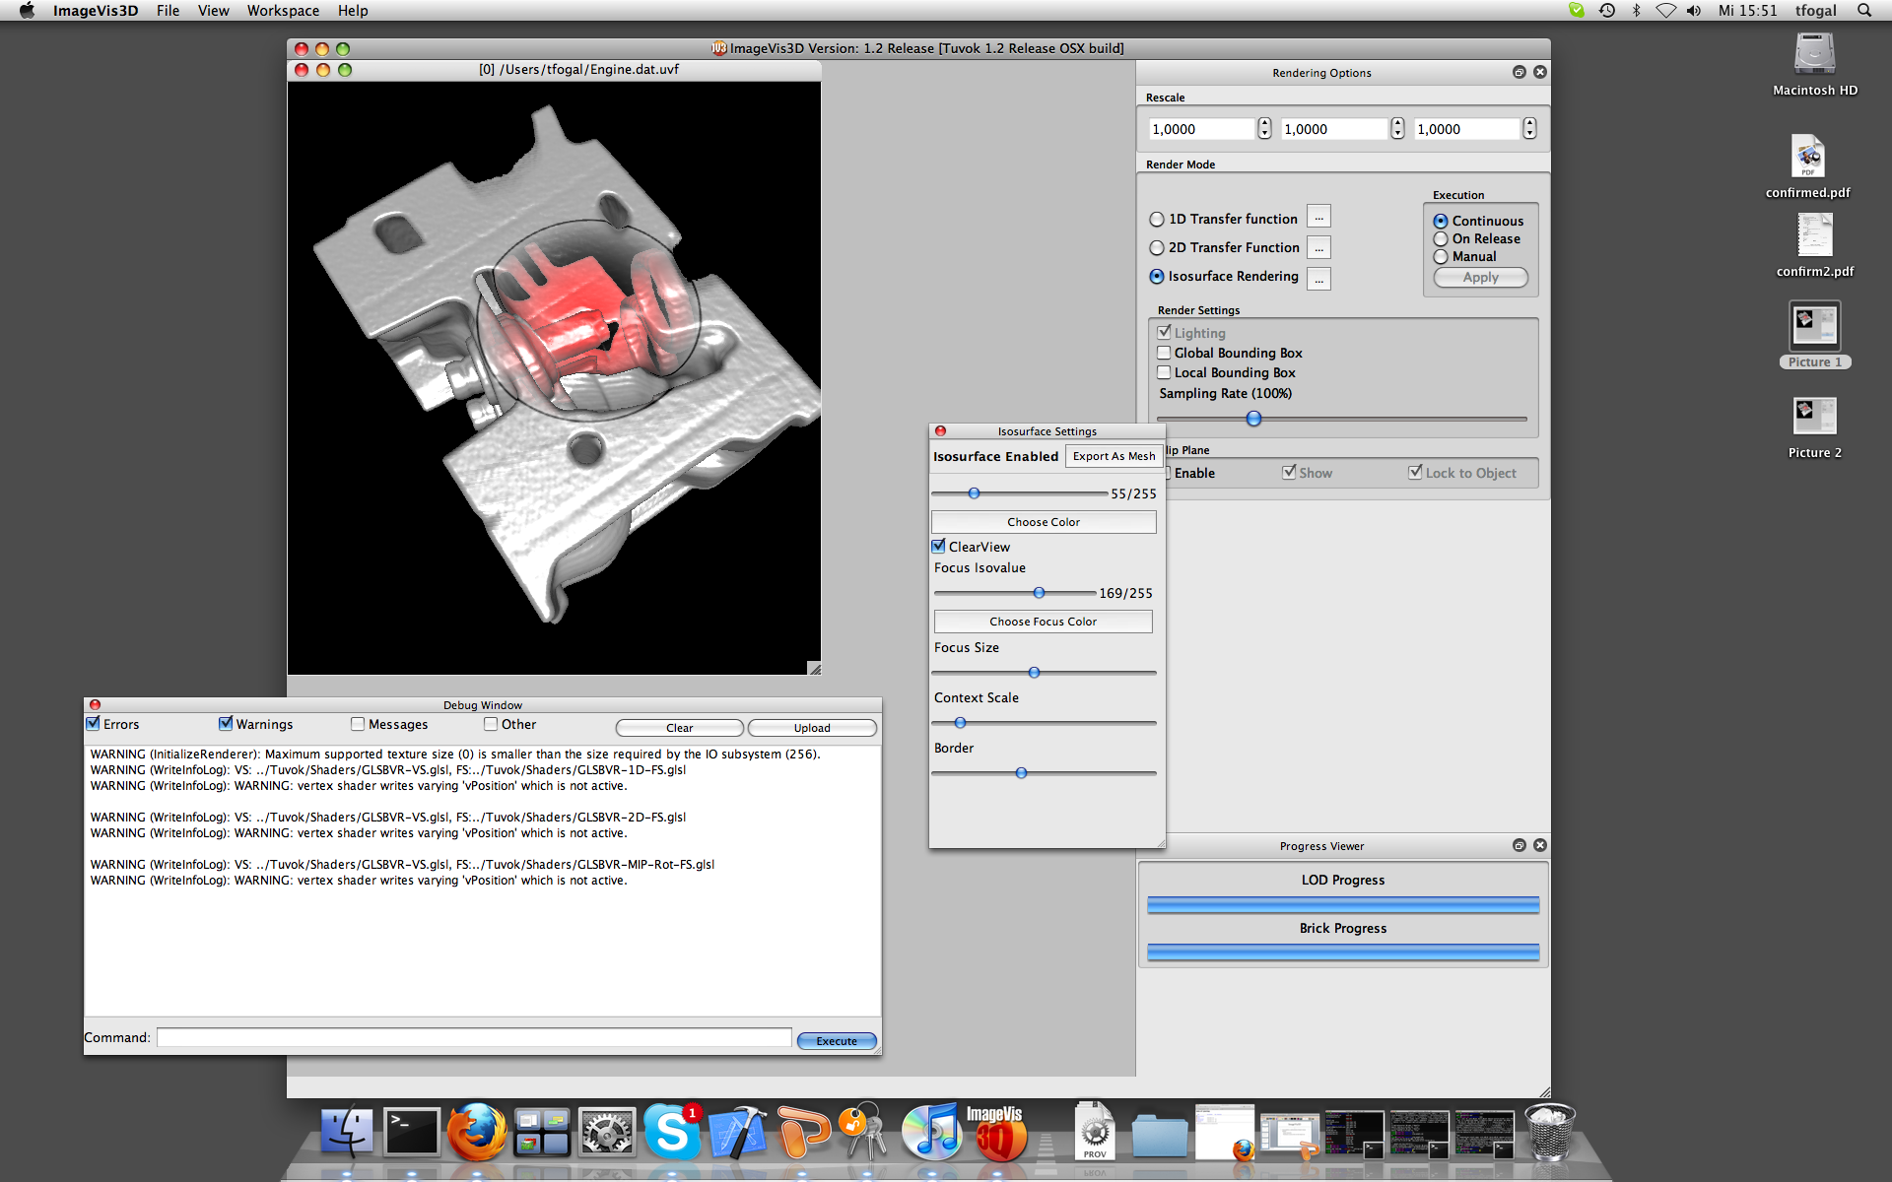1892x1182 pixels.
Task: Enable Other filter in Debug Window
Action: (x=491, y=724)
